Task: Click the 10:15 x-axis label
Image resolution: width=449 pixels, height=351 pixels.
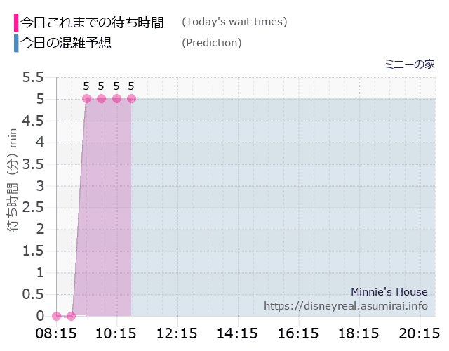Action: pos(116,334)
